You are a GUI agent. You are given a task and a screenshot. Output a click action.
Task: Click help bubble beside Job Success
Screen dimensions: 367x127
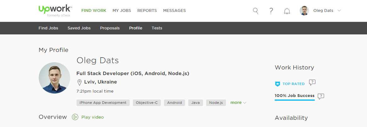tap(321, 96)
